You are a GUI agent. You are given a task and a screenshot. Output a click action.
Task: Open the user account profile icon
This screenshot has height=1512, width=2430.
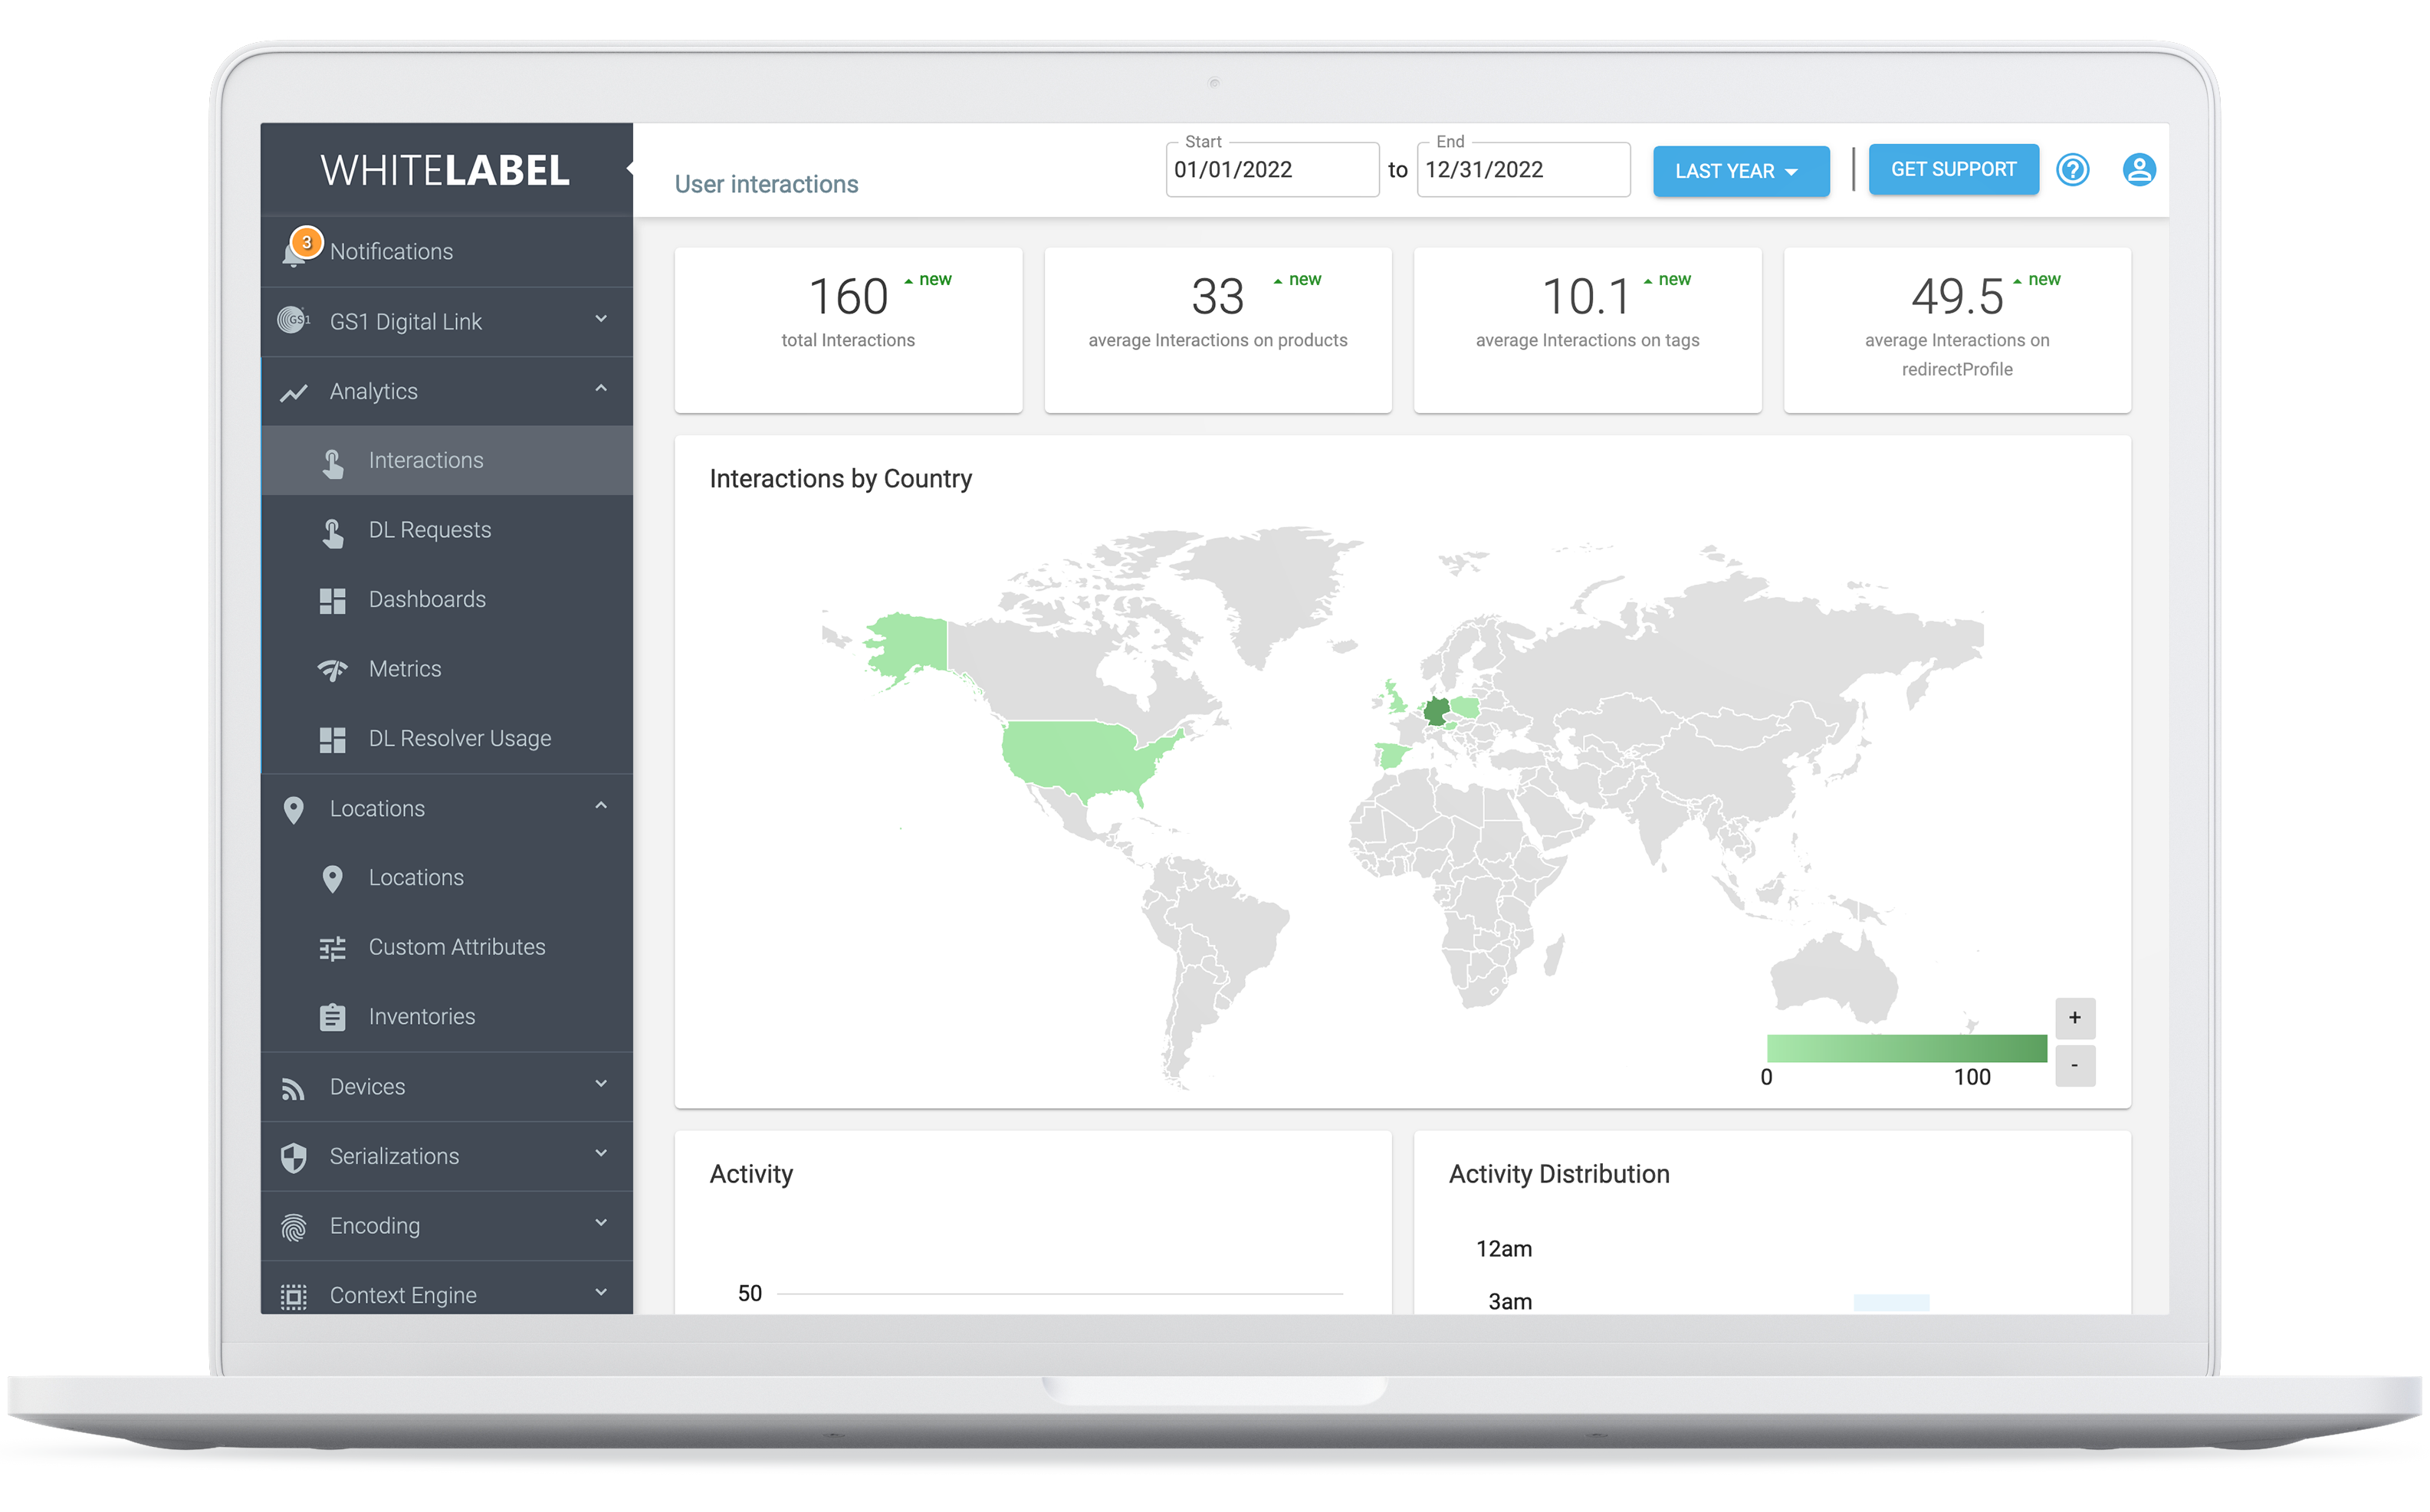(x=2138, y=169)
